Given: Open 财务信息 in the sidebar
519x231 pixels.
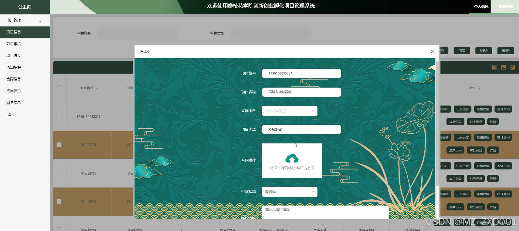Looking at the screenshot, I should tap(25, 103).
